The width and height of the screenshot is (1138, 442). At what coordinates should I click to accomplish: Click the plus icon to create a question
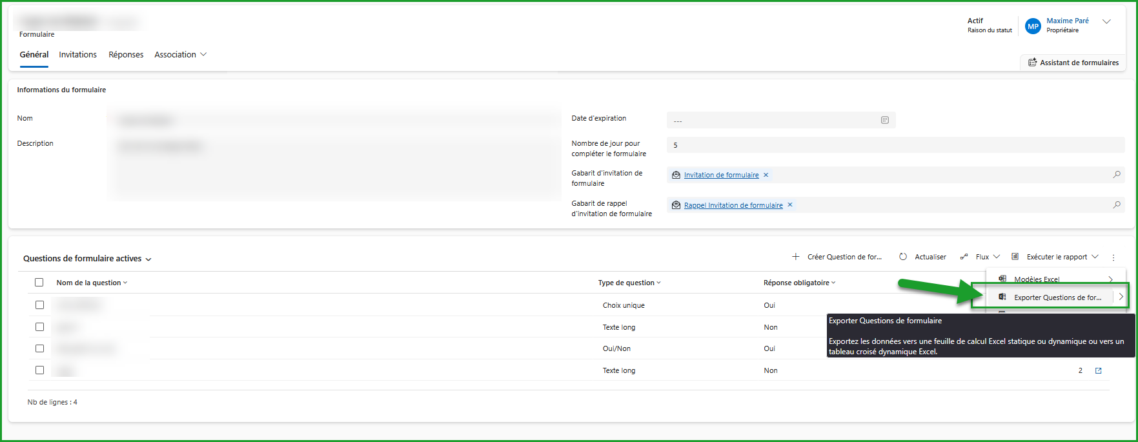tap(796, 257)
